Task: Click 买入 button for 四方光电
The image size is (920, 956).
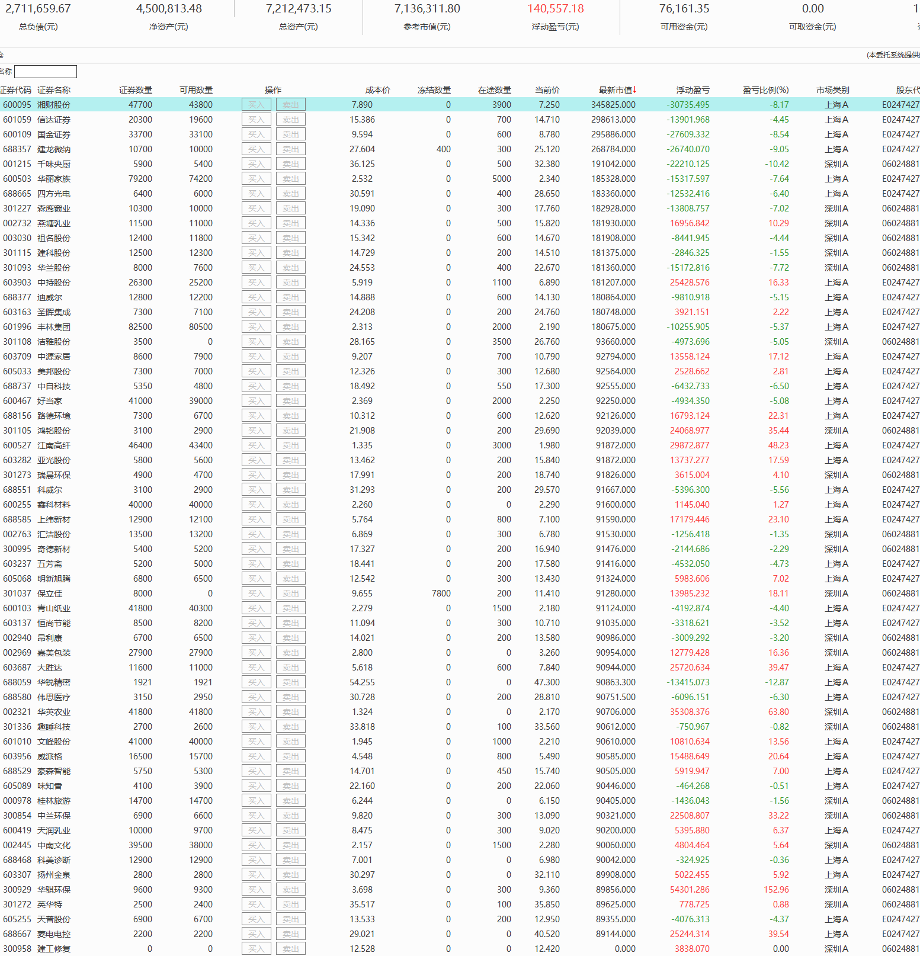Action: pyautogui.click(x=257, y=194)
